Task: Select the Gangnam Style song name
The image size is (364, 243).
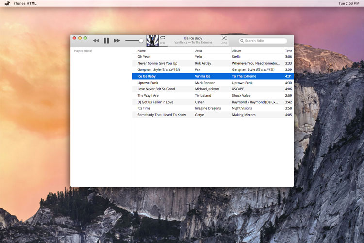Action: [x=159, y=70]
